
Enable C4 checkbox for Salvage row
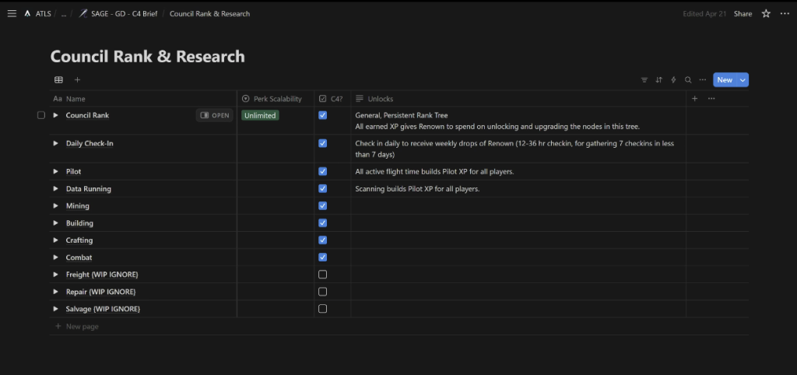(x=323, y=309)
